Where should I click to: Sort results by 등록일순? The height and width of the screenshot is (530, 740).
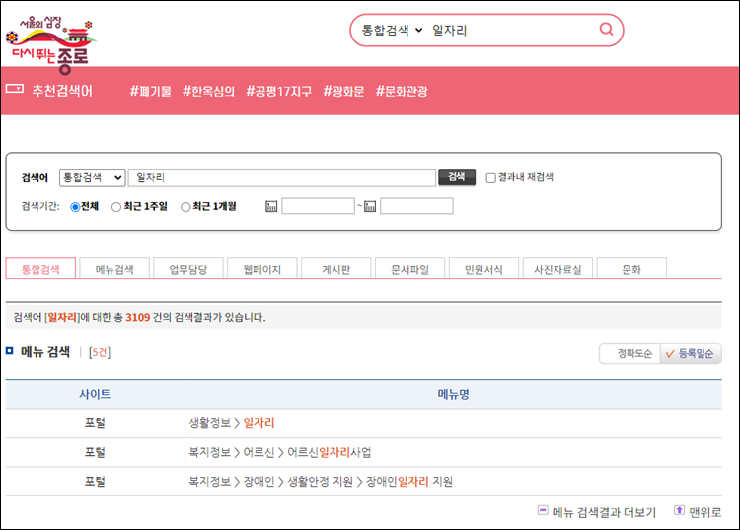[x=691, y=354]
